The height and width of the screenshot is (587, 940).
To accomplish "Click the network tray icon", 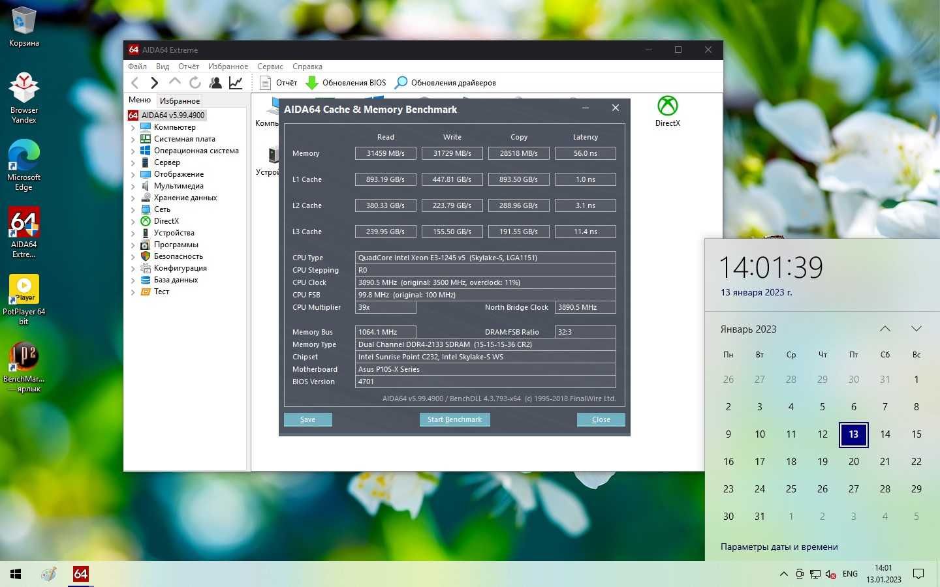I will click(815, 574).
